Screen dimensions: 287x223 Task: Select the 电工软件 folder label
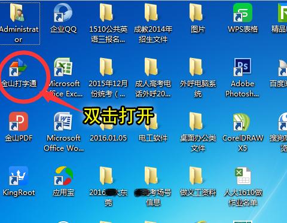coord(153,138)
